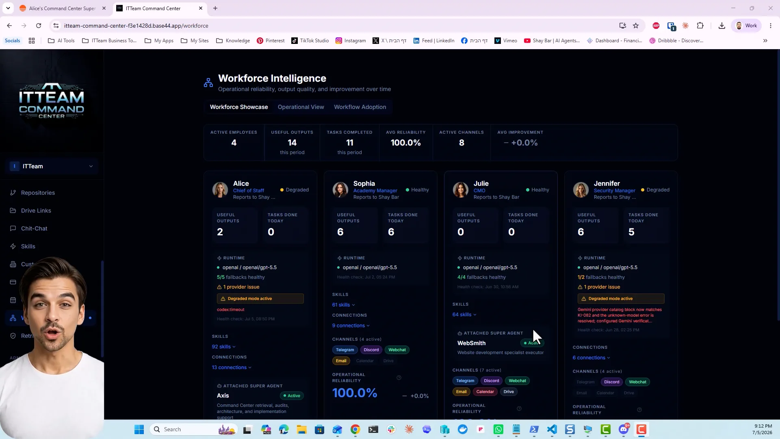
Task: Click Jennifer's Webchat channel chip
Action: tap(638, 382)
